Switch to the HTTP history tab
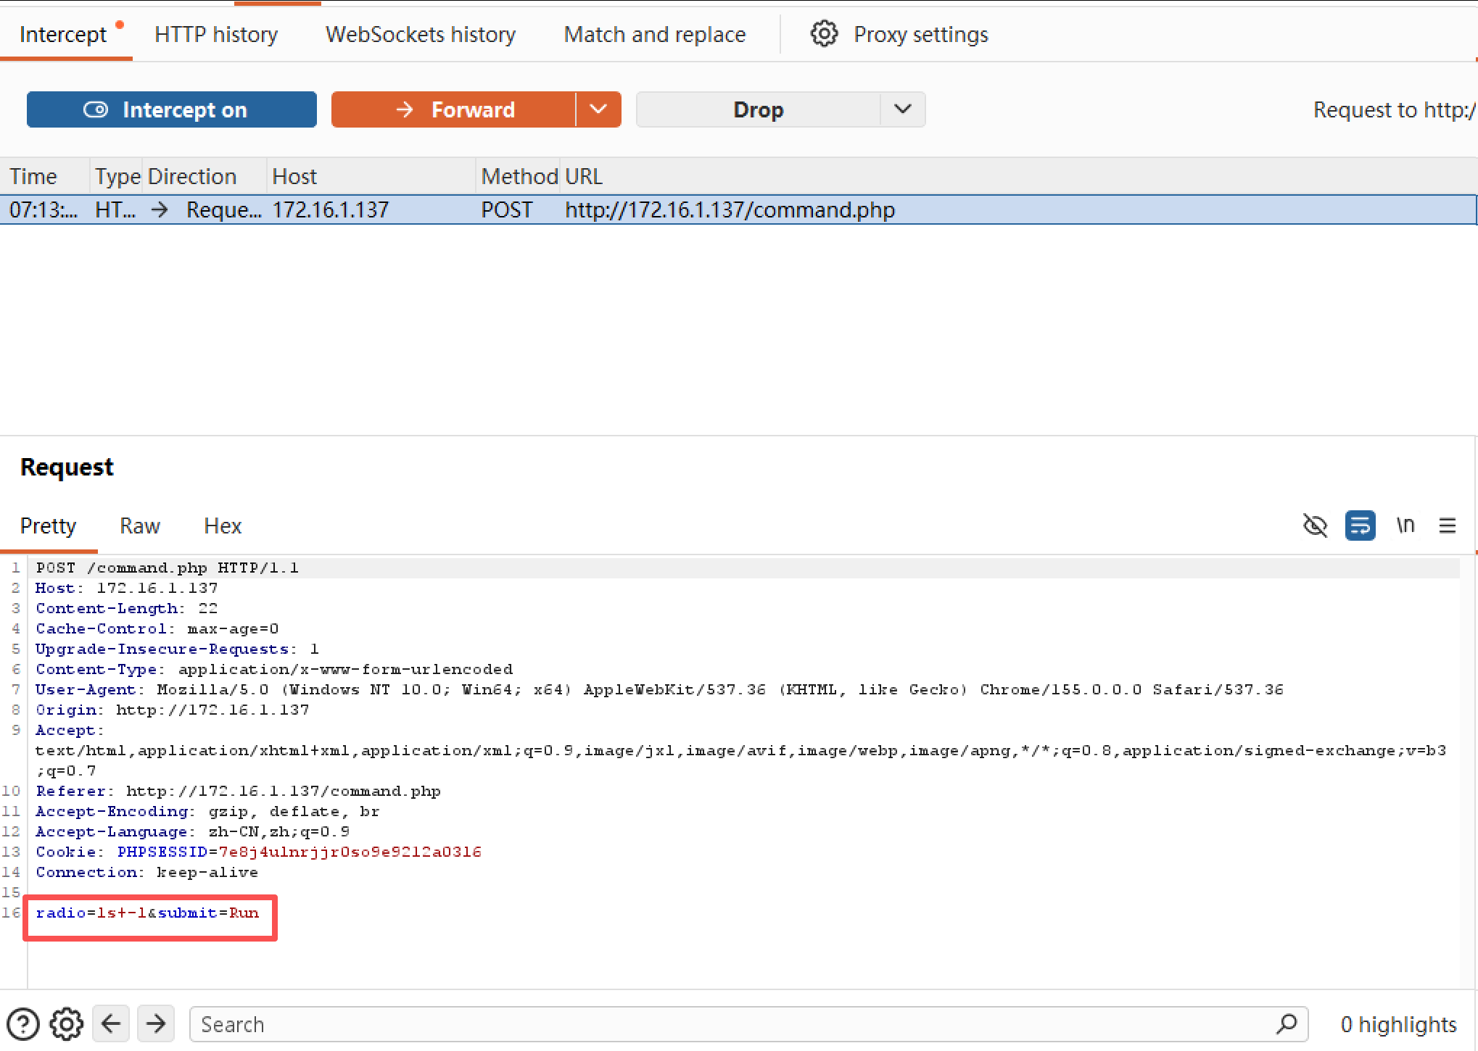This screenshot has width=1478, height=1051. (216, 34)
